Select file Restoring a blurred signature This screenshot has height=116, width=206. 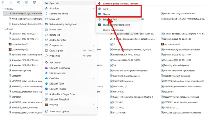175,65
